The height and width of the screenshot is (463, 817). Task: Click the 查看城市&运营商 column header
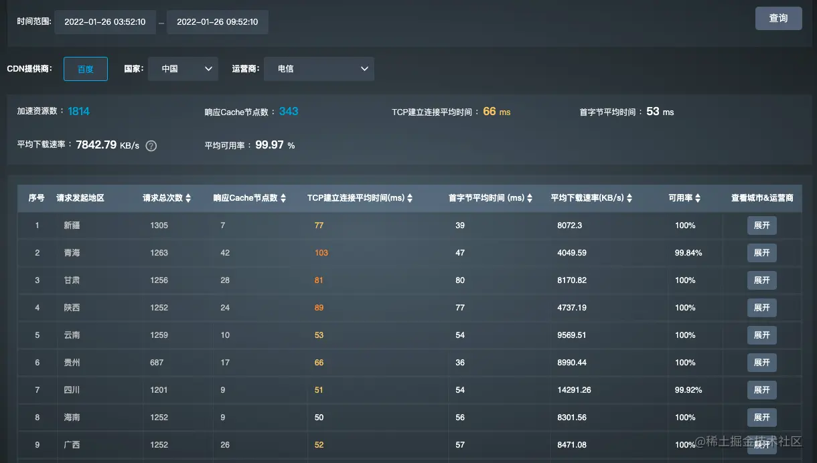click(762, 198)
